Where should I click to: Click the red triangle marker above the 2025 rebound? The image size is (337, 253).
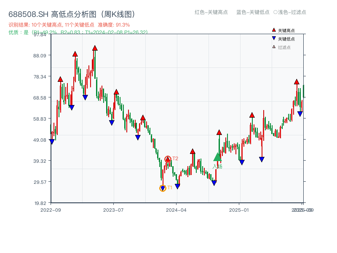pos(252,115)
